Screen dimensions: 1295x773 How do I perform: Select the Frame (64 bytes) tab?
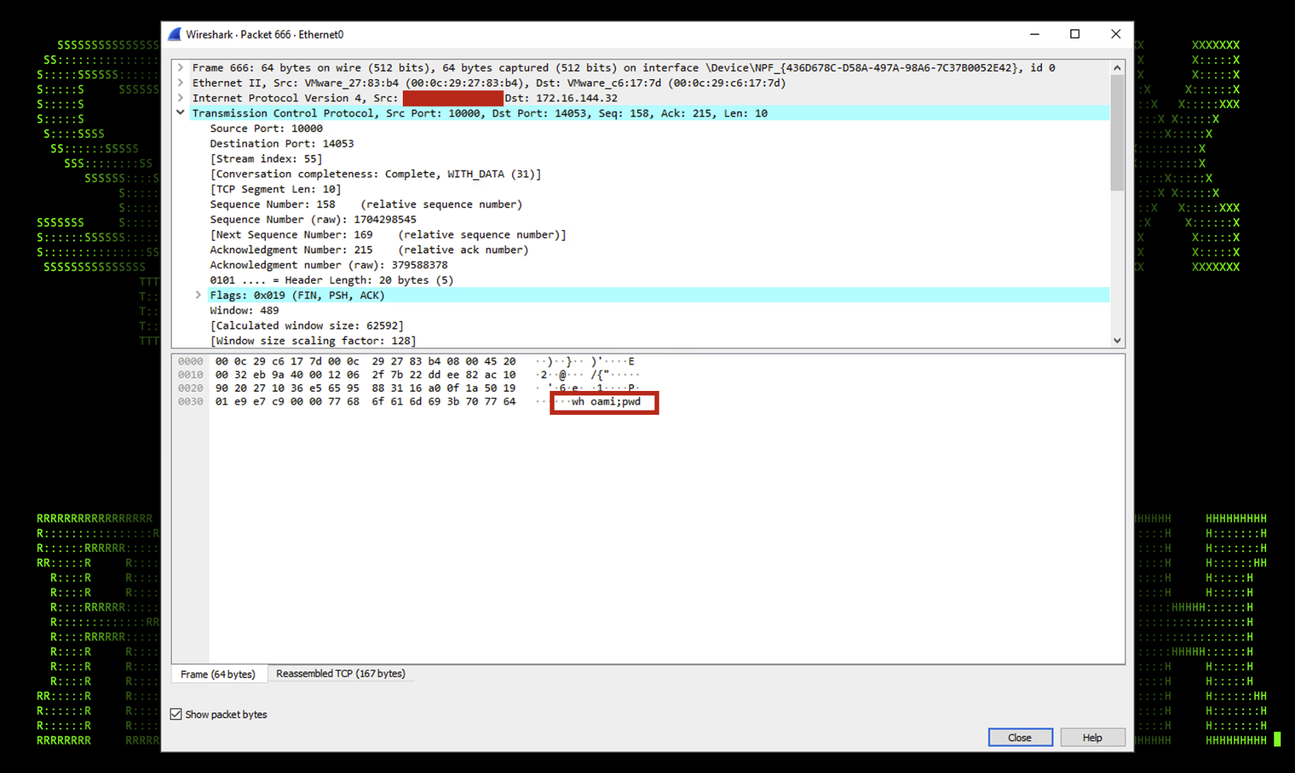click(218, 674)
